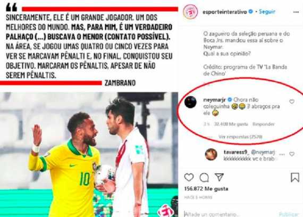The width and height of the screenshot is (303, 217).
Task: Open esporteinterativo username link
Action: pos(225,12)
